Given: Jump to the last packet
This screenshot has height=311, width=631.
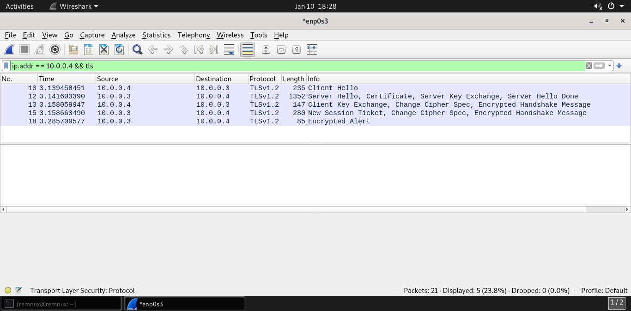Looking at the screenshot, I should click(213, 49).
